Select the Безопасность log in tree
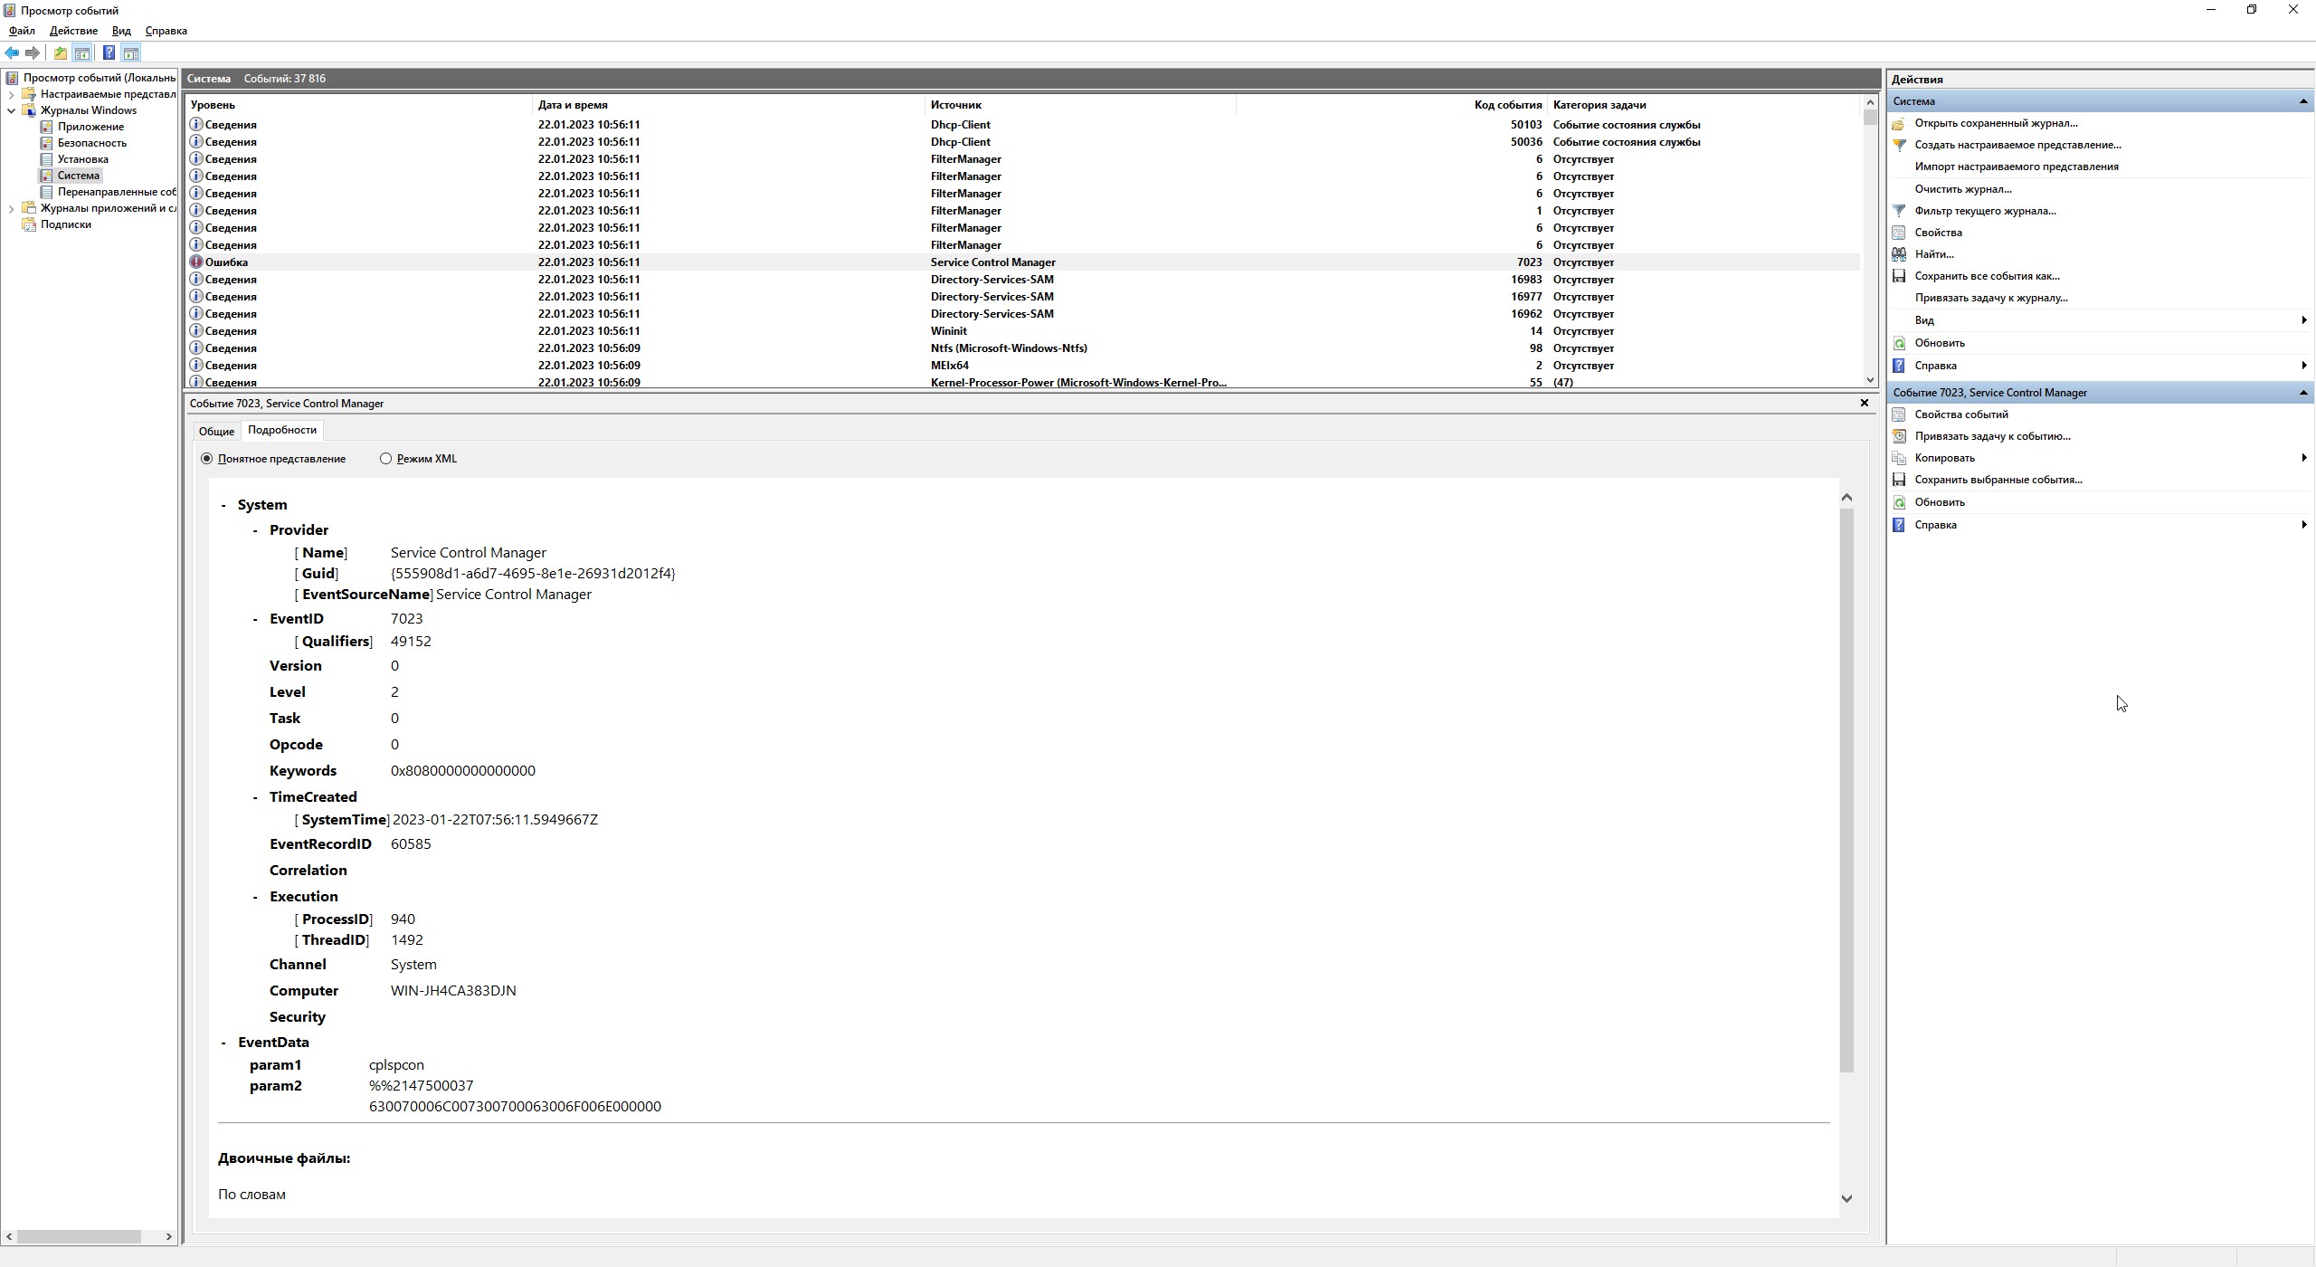 [91, 143]
